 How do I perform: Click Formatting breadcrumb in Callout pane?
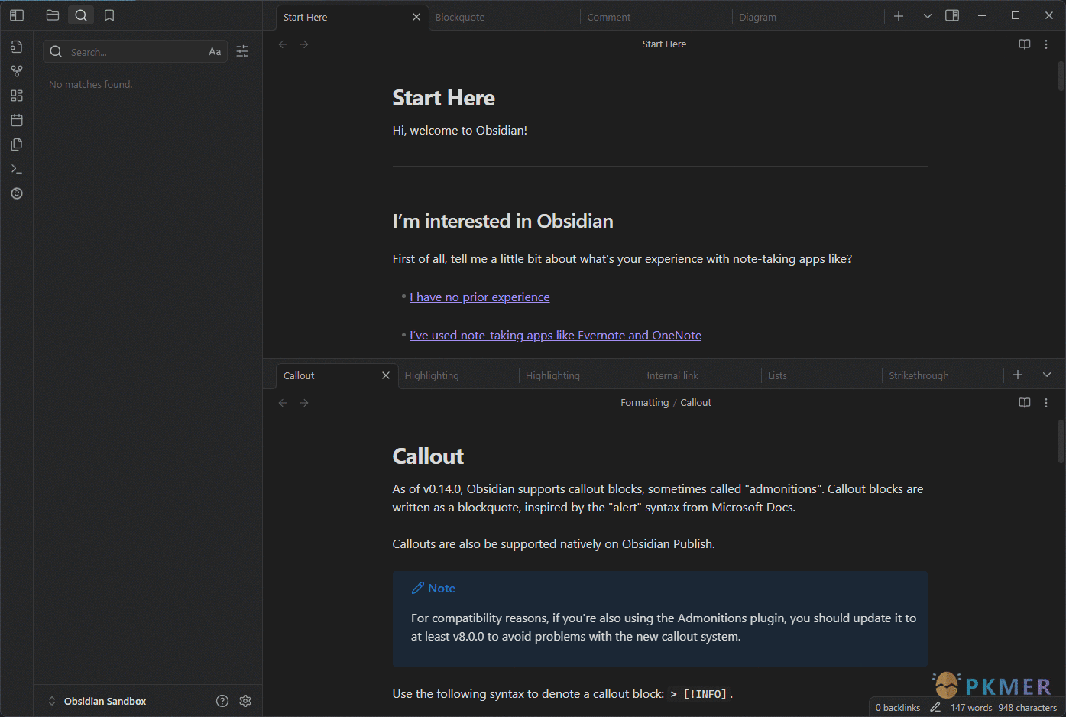pos(644,403)
